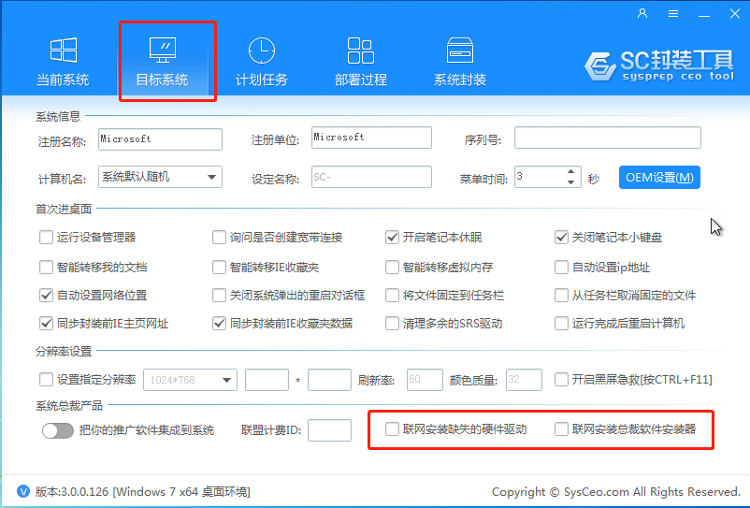
Task: Check 关闭系统弹出的重启对话框
Action: [219, 295]
